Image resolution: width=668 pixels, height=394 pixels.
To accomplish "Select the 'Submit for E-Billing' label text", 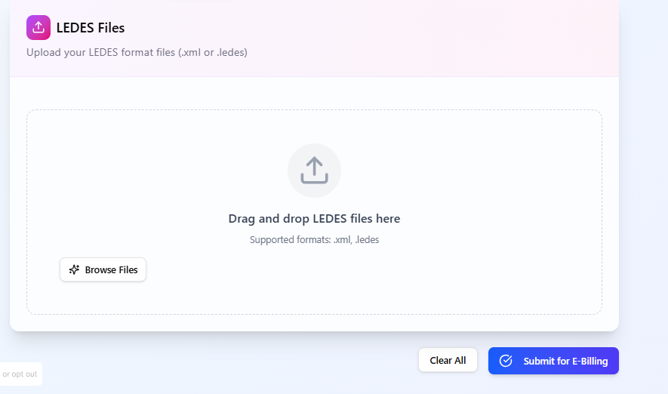I will click(566, 362).
